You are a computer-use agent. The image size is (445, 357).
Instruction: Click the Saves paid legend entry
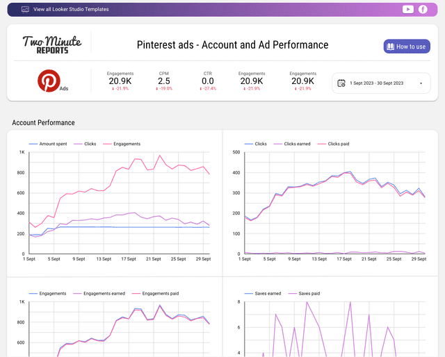(x=305, y=294)
